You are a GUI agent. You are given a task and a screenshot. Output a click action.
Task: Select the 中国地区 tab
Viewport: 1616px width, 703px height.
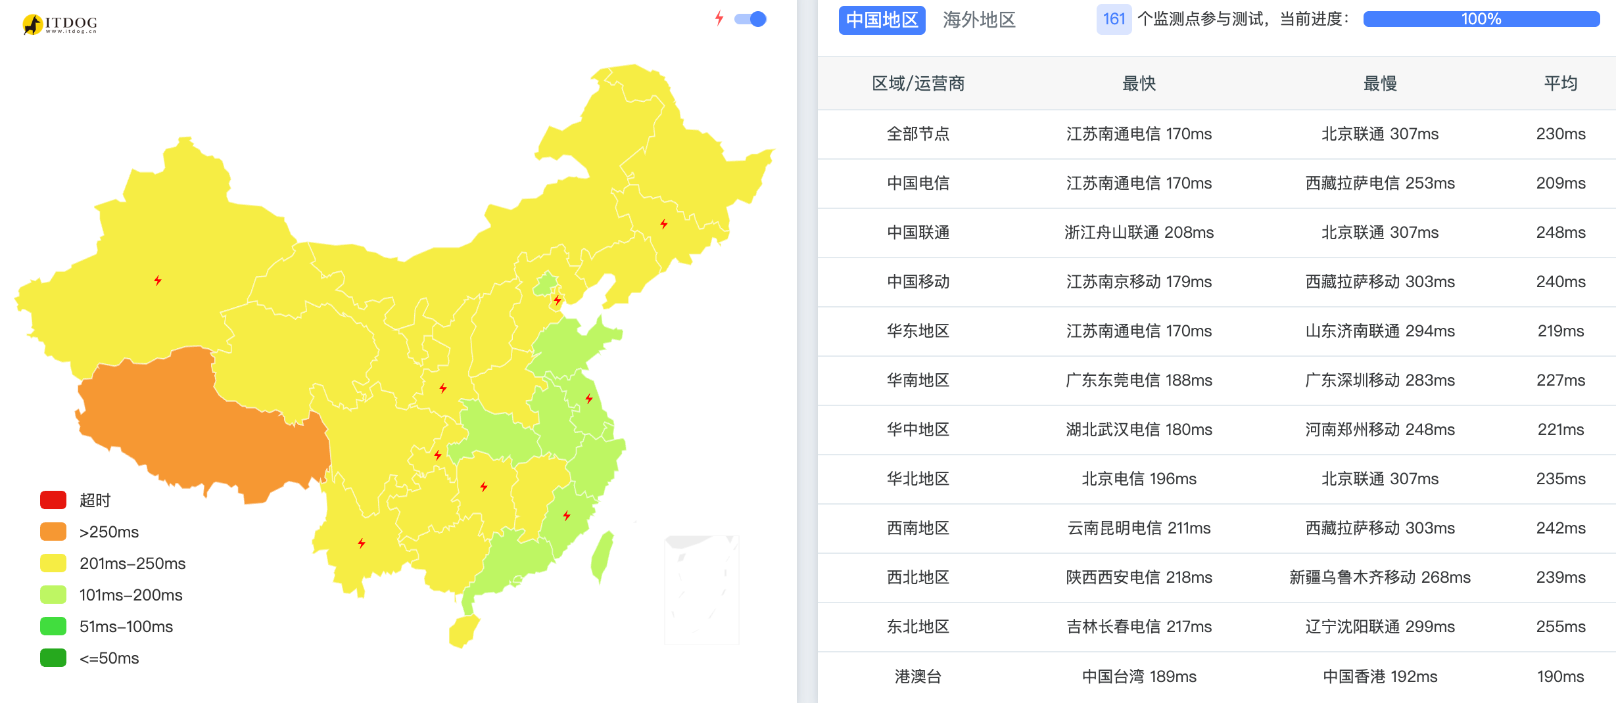(882, 20)
